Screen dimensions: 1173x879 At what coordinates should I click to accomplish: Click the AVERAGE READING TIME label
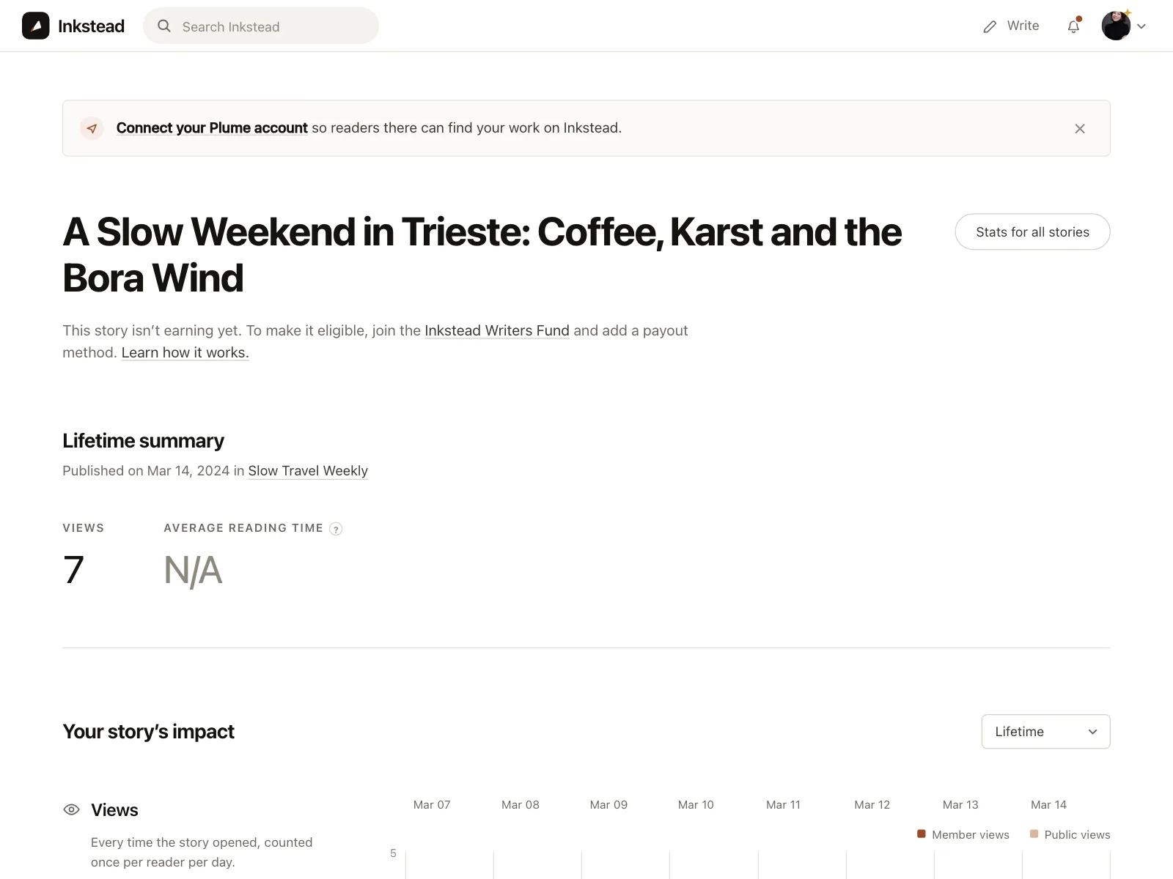(243, 528)
